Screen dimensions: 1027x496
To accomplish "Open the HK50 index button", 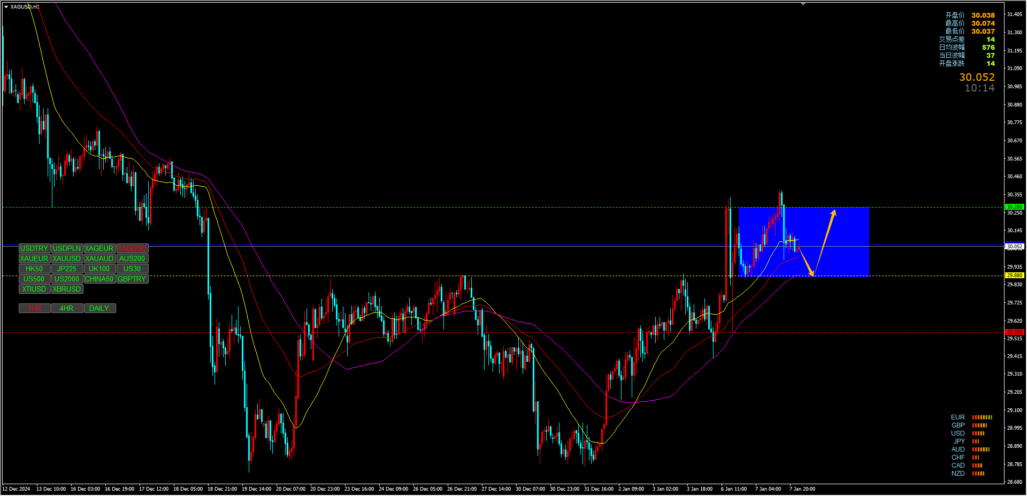I will pyautogui.click(x=34, y=269).
